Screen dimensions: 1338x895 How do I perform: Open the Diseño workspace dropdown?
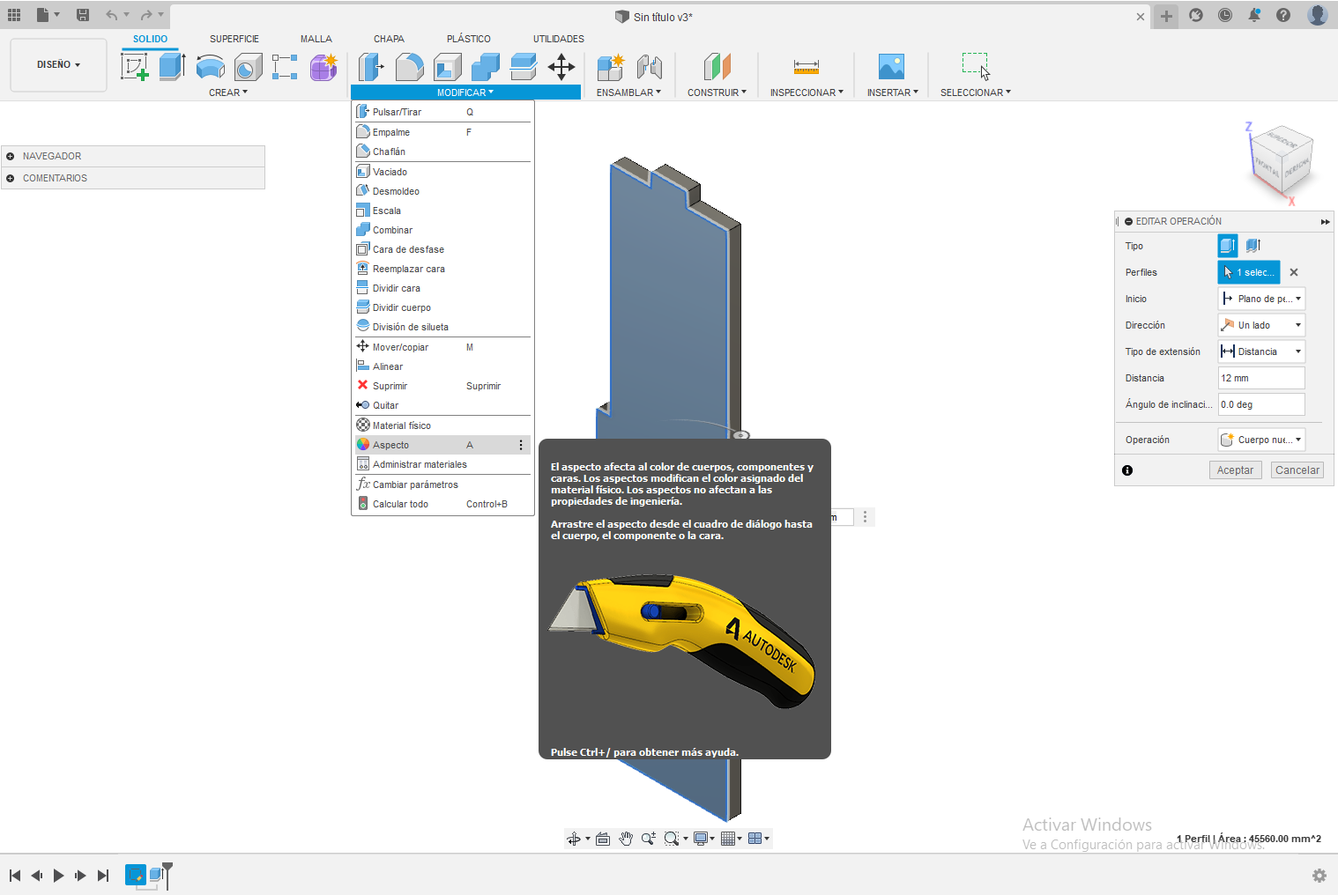point(58,65)
